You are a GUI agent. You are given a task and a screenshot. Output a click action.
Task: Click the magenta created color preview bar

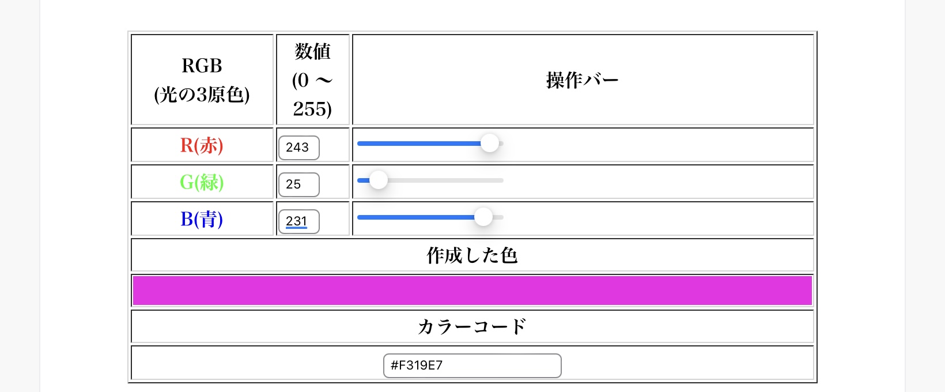pyautogui.click(x=472, y=291)
